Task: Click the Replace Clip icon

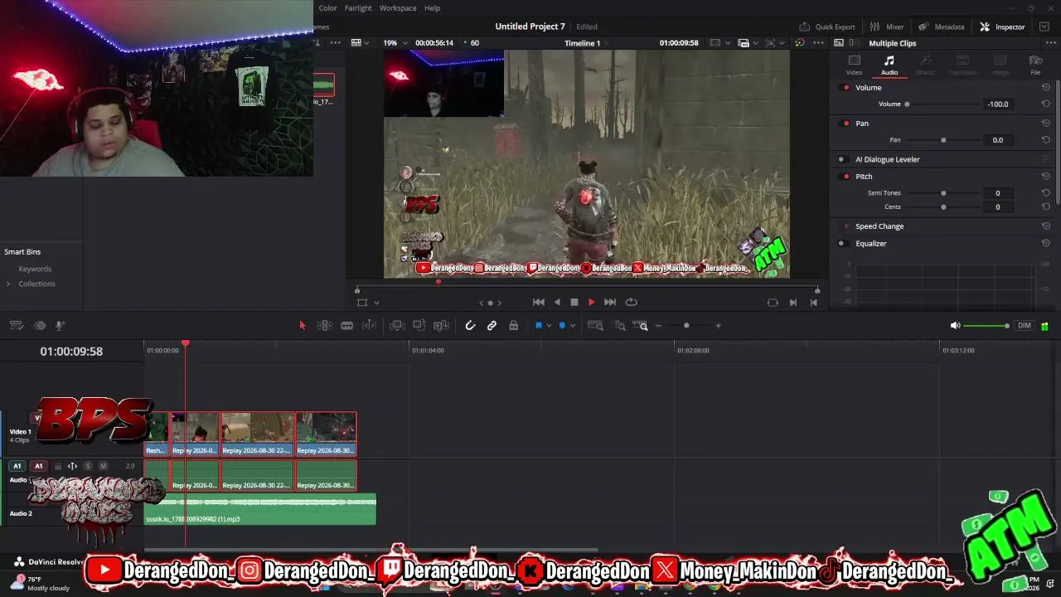Action: pos(441,326)
